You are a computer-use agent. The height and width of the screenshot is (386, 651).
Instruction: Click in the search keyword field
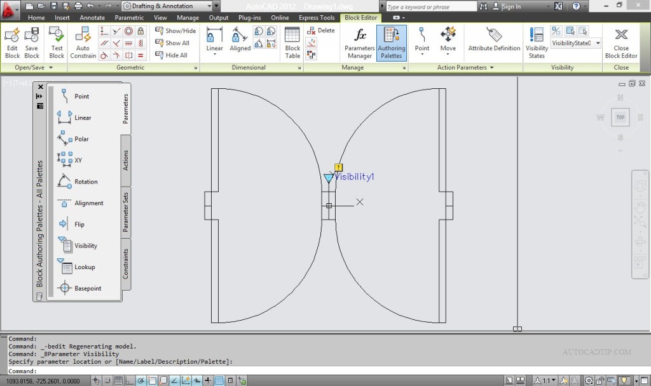pyautogui.click(x=431, y=6)
